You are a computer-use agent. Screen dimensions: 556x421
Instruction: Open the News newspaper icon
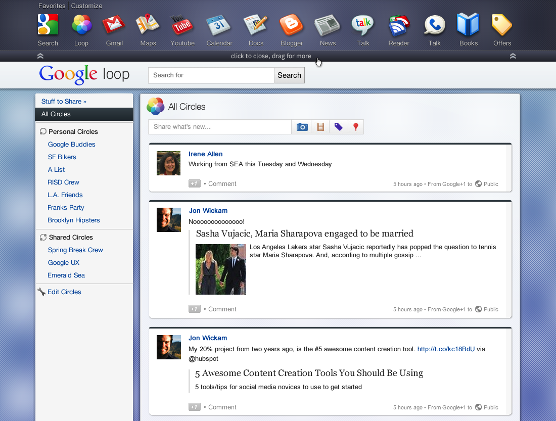point(328,25)
